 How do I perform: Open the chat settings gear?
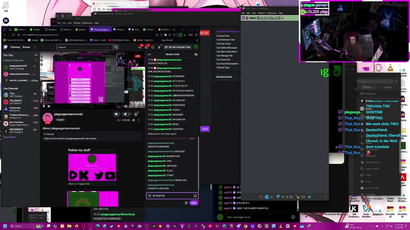[x=186, y=203]
